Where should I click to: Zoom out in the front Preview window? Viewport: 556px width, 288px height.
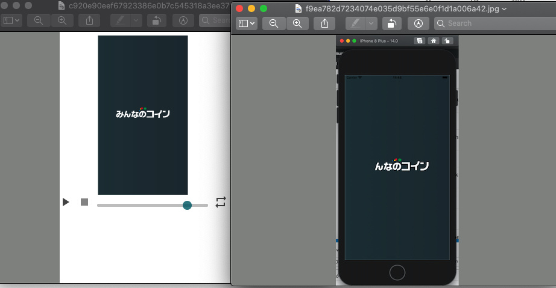274,23
